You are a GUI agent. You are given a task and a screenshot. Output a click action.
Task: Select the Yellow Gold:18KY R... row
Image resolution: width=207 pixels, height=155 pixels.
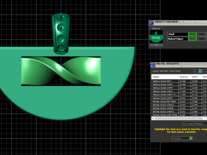tap(179, 95)
